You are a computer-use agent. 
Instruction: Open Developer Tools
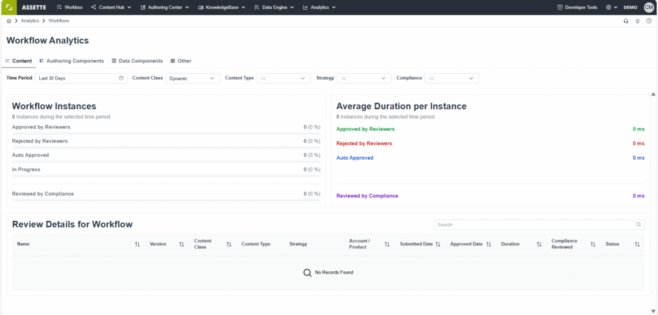(577, 8)
